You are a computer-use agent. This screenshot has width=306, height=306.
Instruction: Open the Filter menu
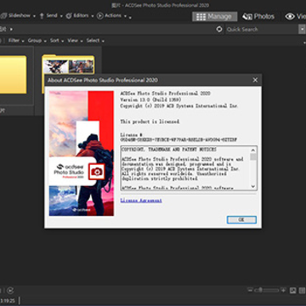click(x=16, y=41)
